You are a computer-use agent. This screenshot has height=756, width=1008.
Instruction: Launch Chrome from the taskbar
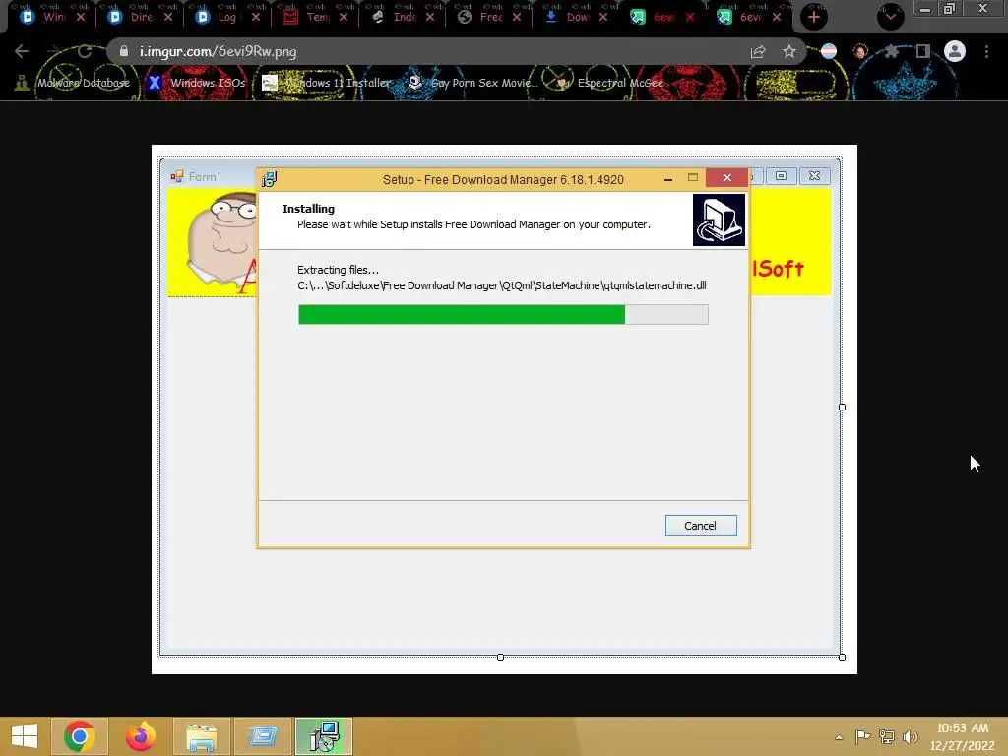[80, 736]
